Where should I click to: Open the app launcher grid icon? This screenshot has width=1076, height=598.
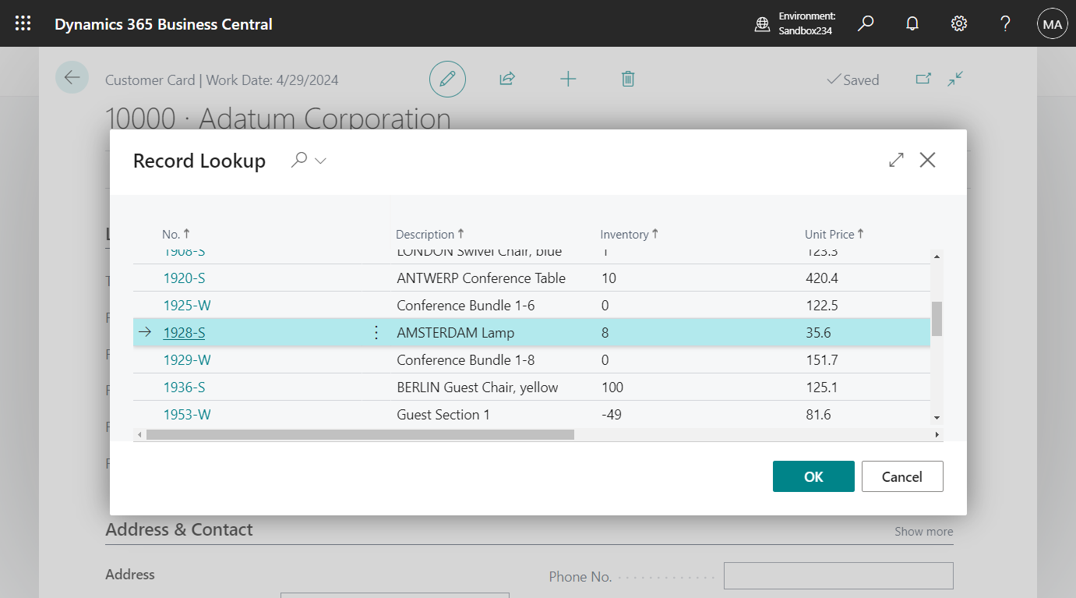(x=23, y=23)
